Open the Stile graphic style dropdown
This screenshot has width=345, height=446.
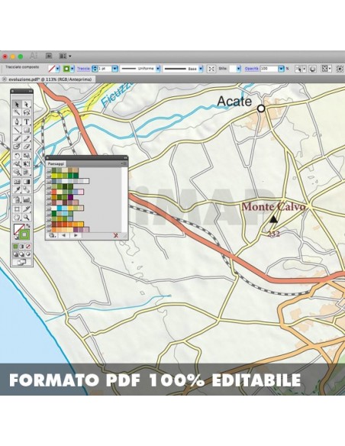pos(238,69)
